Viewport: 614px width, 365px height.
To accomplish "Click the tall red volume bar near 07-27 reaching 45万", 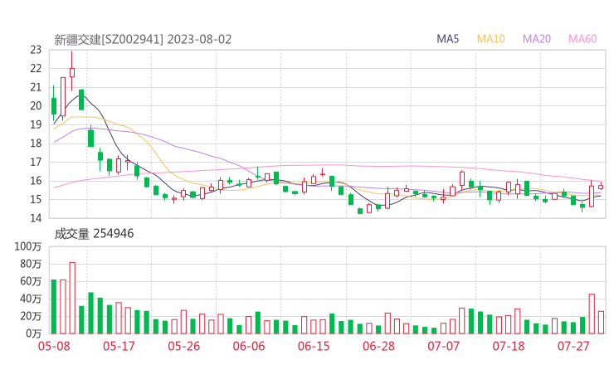I will [592, 314].
